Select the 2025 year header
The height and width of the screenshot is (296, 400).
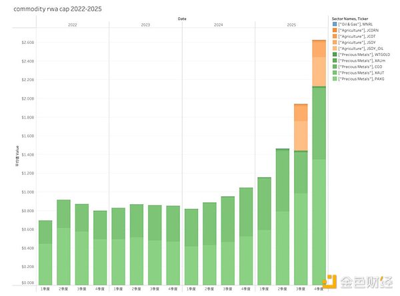click(x=291, y=25)
